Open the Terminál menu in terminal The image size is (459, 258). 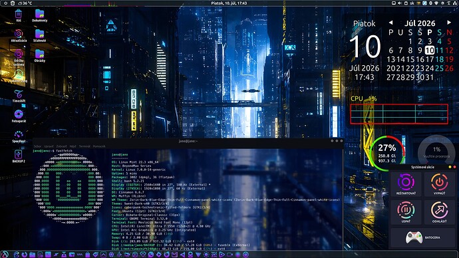(84, 146)
